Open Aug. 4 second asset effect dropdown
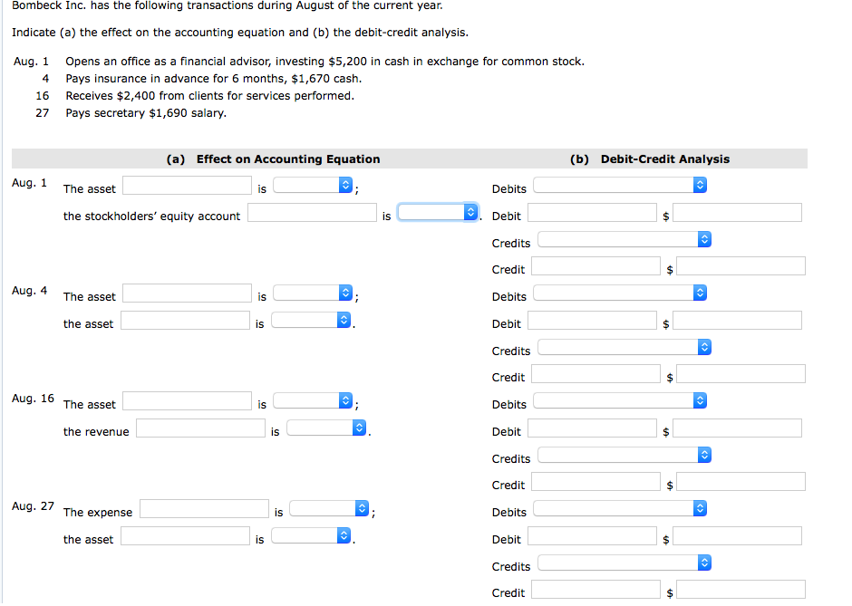Image resolution: width=852 pixels, height=606 pixels. point(311,321)
